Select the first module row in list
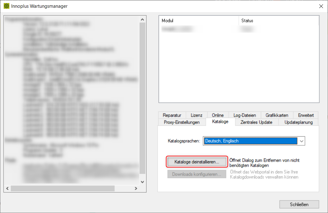 click(239, 29)
